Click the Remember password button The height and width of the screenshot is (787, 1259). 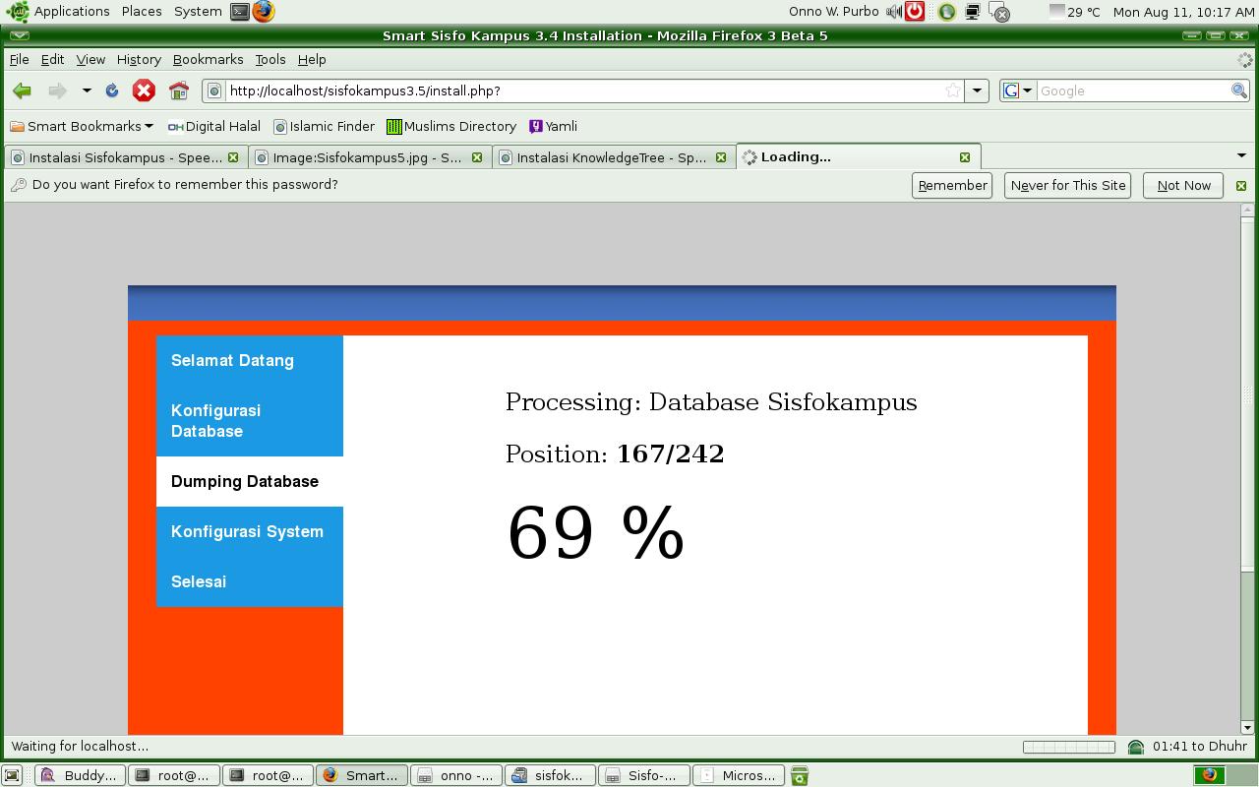point(951,185)
